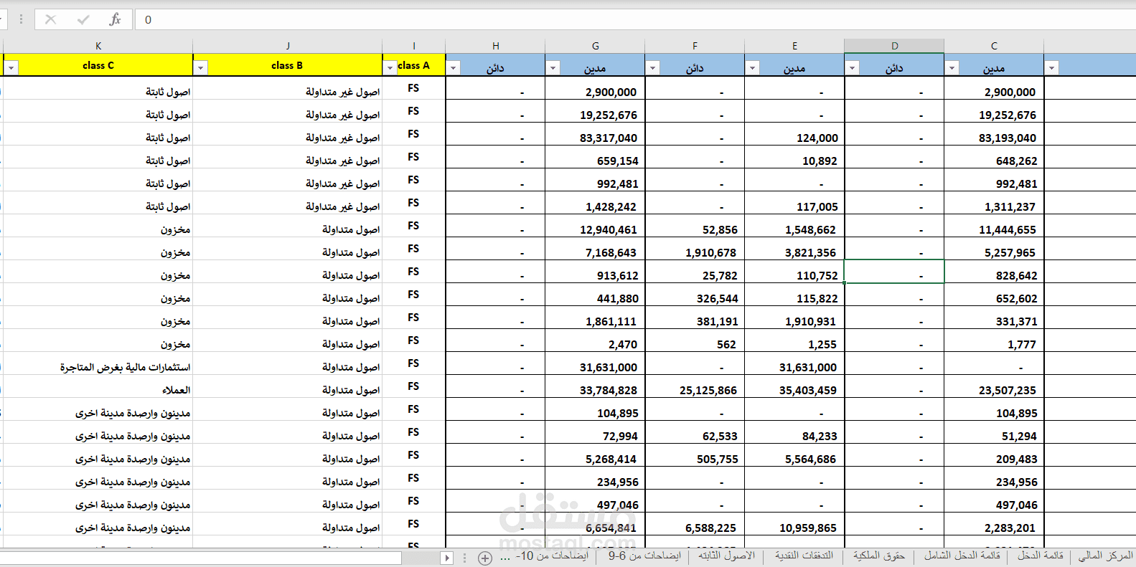The width and height of the screenshot is (1136, 567).
Task: Open filter dropdown in column D header
Action: 853,68
